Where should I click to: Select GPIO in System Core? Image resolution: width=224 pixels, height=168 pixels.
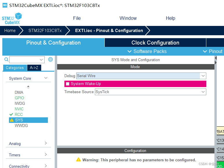point(19,98)
